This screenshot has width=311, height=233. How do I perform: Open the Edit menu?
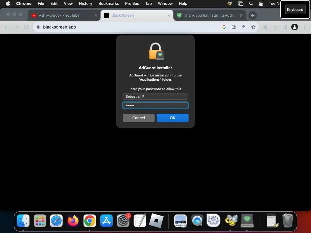[x=54, y=3]
